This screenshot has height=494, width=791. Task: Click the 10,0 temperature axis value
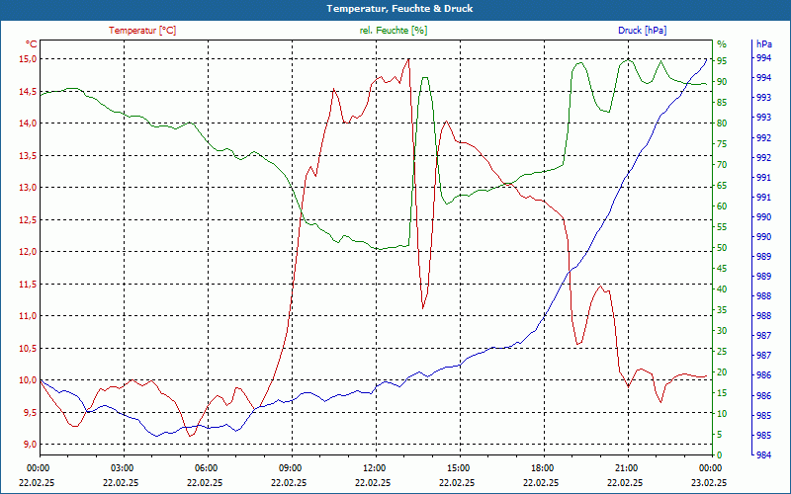click(29, 380)
